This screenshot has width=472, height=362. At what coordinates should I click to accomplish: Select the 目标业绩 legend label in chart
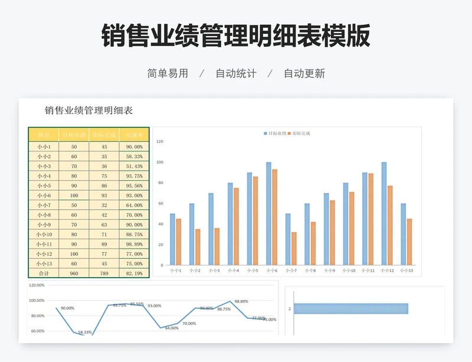point(277,133)
